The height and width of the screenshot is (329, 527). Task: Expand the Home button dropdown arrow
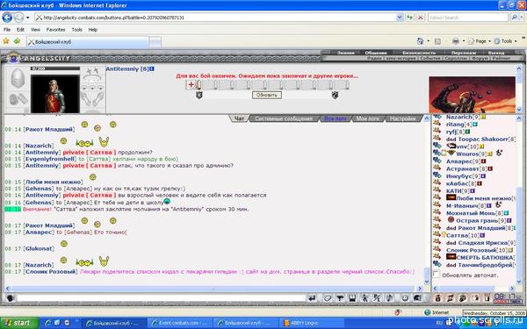point(429,41)
